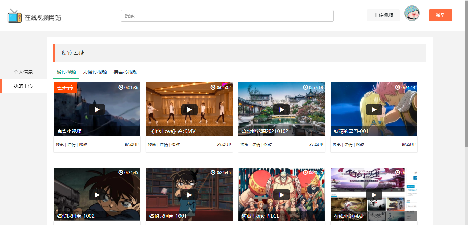Select 个人信息 in the sidebar
The height and width of the screenshot is (225, 468).
pos(23,72)
